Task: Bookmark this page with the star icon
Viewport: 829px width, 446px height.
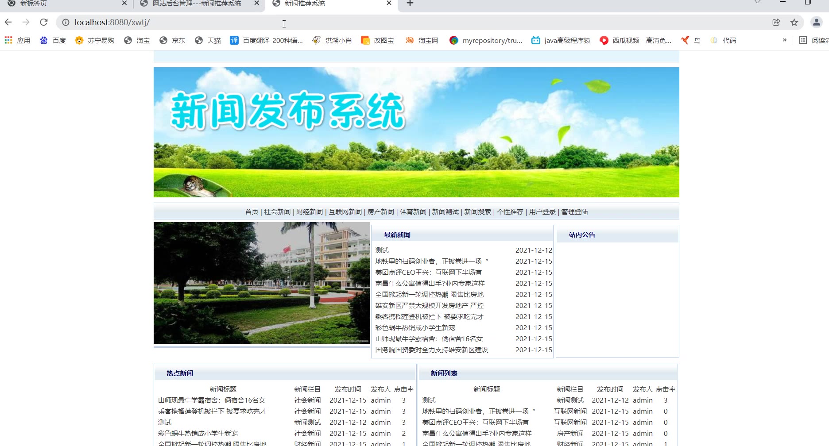Action: pos(794,22)
